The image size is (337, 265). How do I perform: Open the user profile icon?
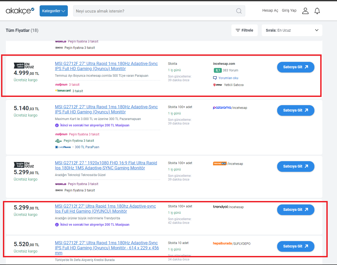(x=305, y=11)
